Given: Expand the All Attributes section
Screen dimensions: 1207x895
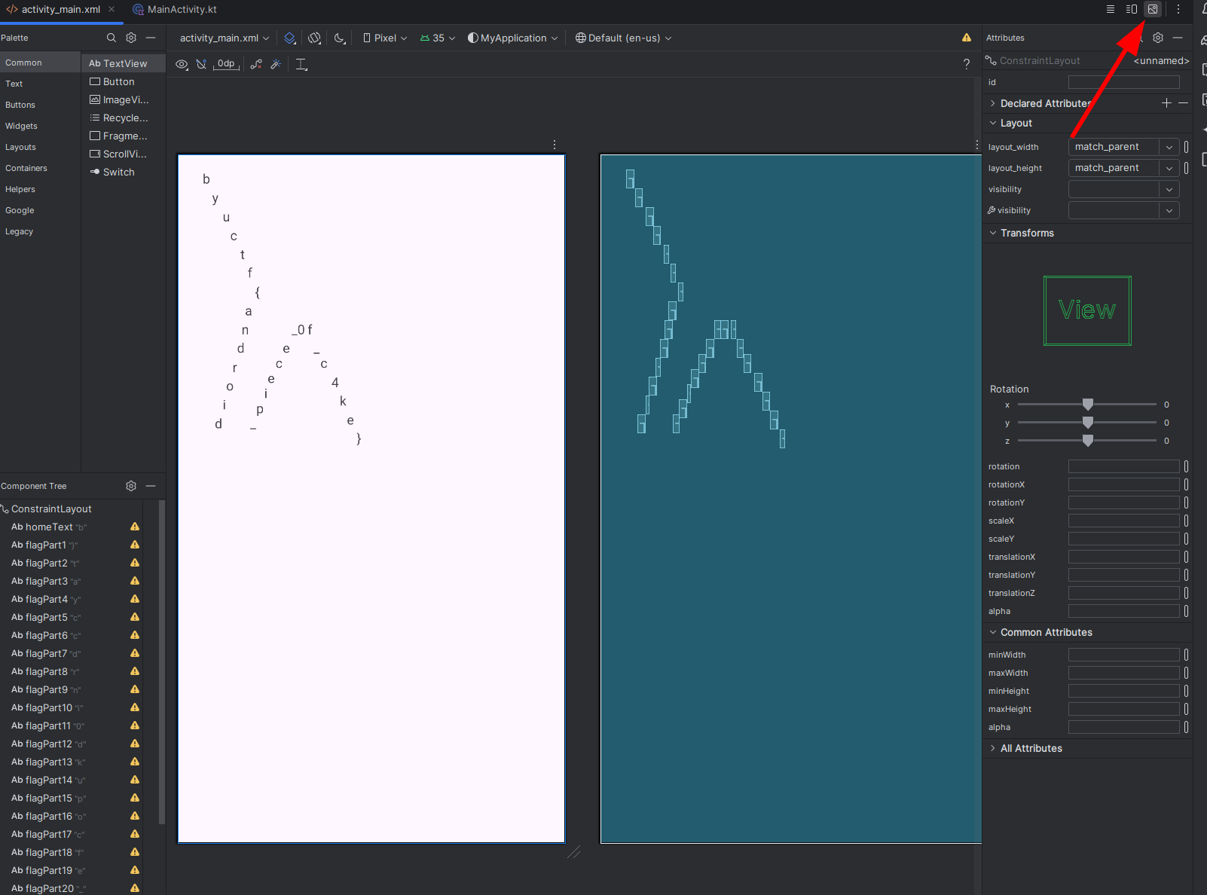Looking at the screenshot, I should click(x=1031, y=748).
